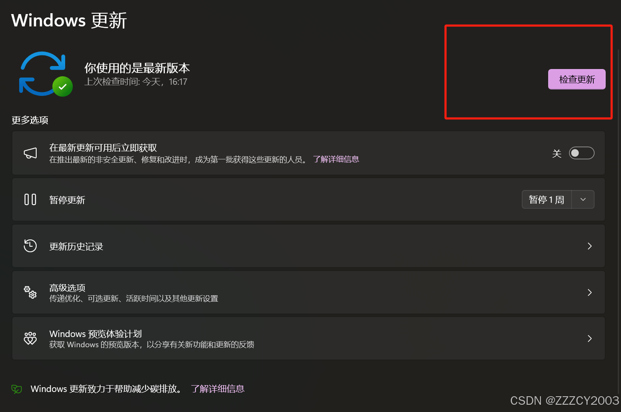Expand the 更新历史记录 row chevron
Image resolution: width=621 pixels, height=412 pixels.
click(589, 246)
